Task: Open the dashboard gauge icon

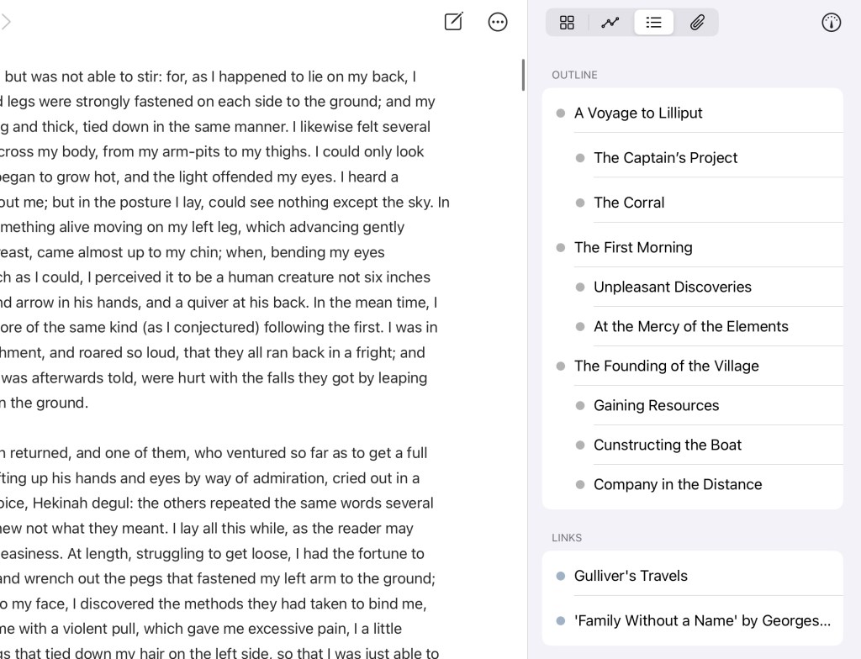Action: point(831,23)
